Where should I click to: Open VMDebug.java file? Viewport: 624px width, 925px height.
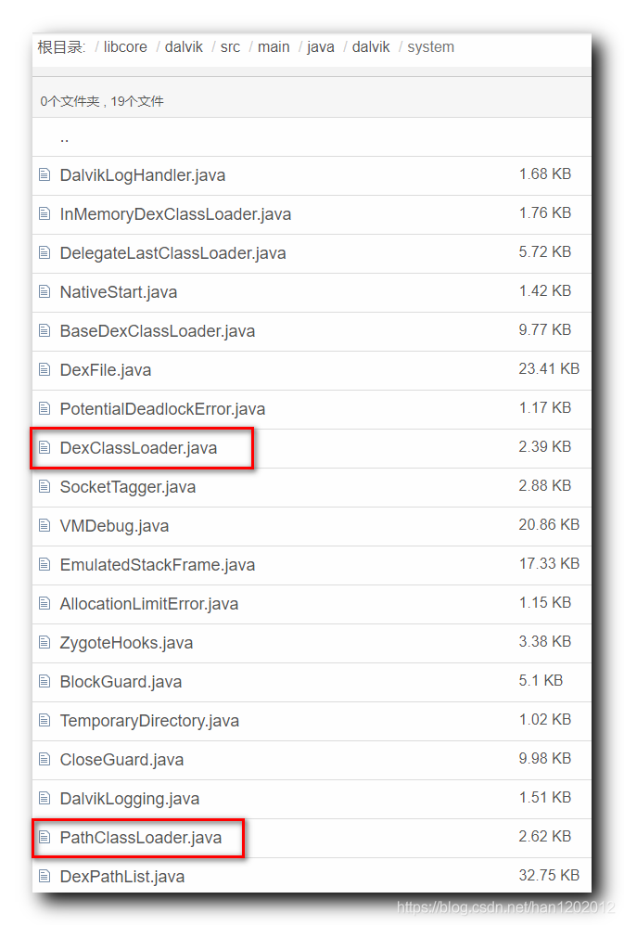point(114,526)
